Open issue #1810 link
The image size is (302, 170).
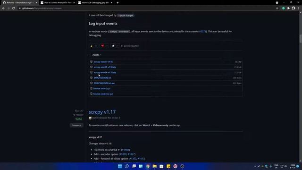pyautogui.click(x=123, y=154)
